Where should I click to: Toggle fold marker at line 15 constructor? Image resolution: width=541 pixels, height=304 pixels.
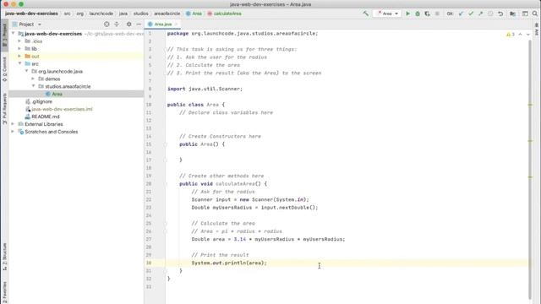pyautogui.click(x=166, y=144)
